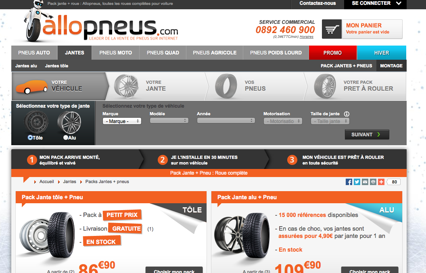426x273 pixels.
Task: Click the Suivant button
Action: tap(367, 134)
